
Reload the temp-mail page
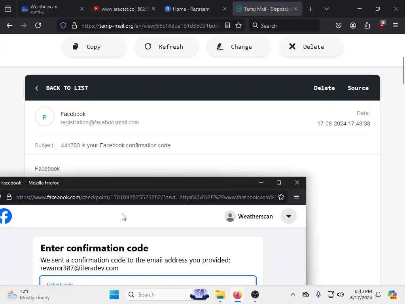pyautogui.click(x=38, y=26)
